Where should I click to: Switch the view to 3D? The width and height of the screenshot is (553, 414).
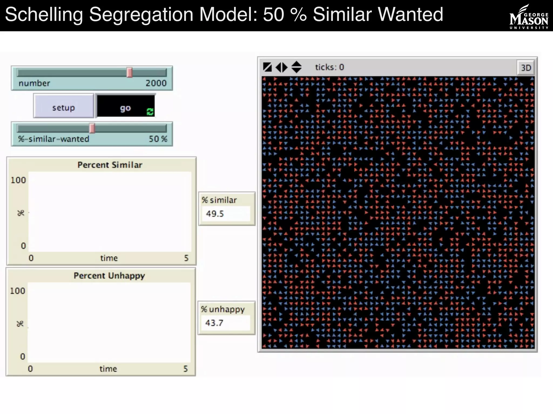525,68
